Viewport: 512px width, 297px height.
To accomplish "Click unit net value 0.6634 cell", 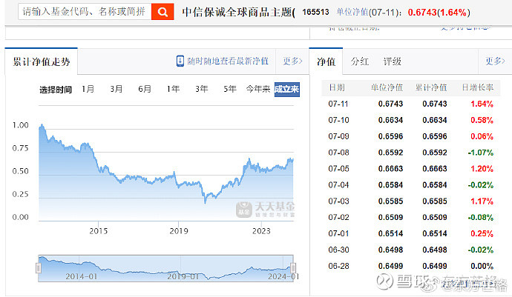I will coord(390,120).
